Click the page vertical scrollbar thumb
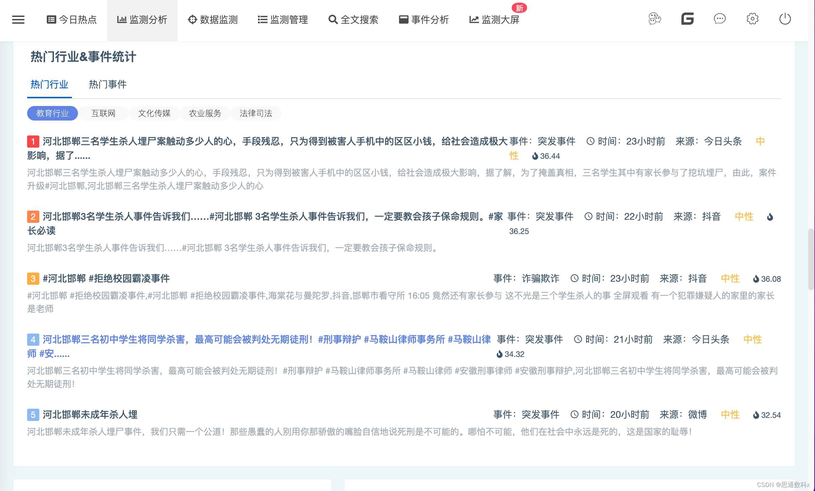 811,259
